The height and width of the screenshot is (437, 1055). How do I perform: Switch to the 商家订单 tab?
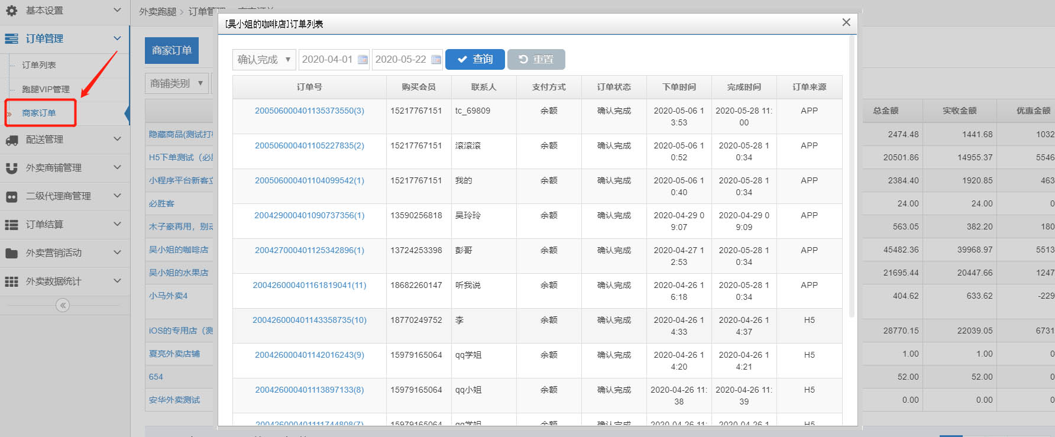(x=171, y=50)
